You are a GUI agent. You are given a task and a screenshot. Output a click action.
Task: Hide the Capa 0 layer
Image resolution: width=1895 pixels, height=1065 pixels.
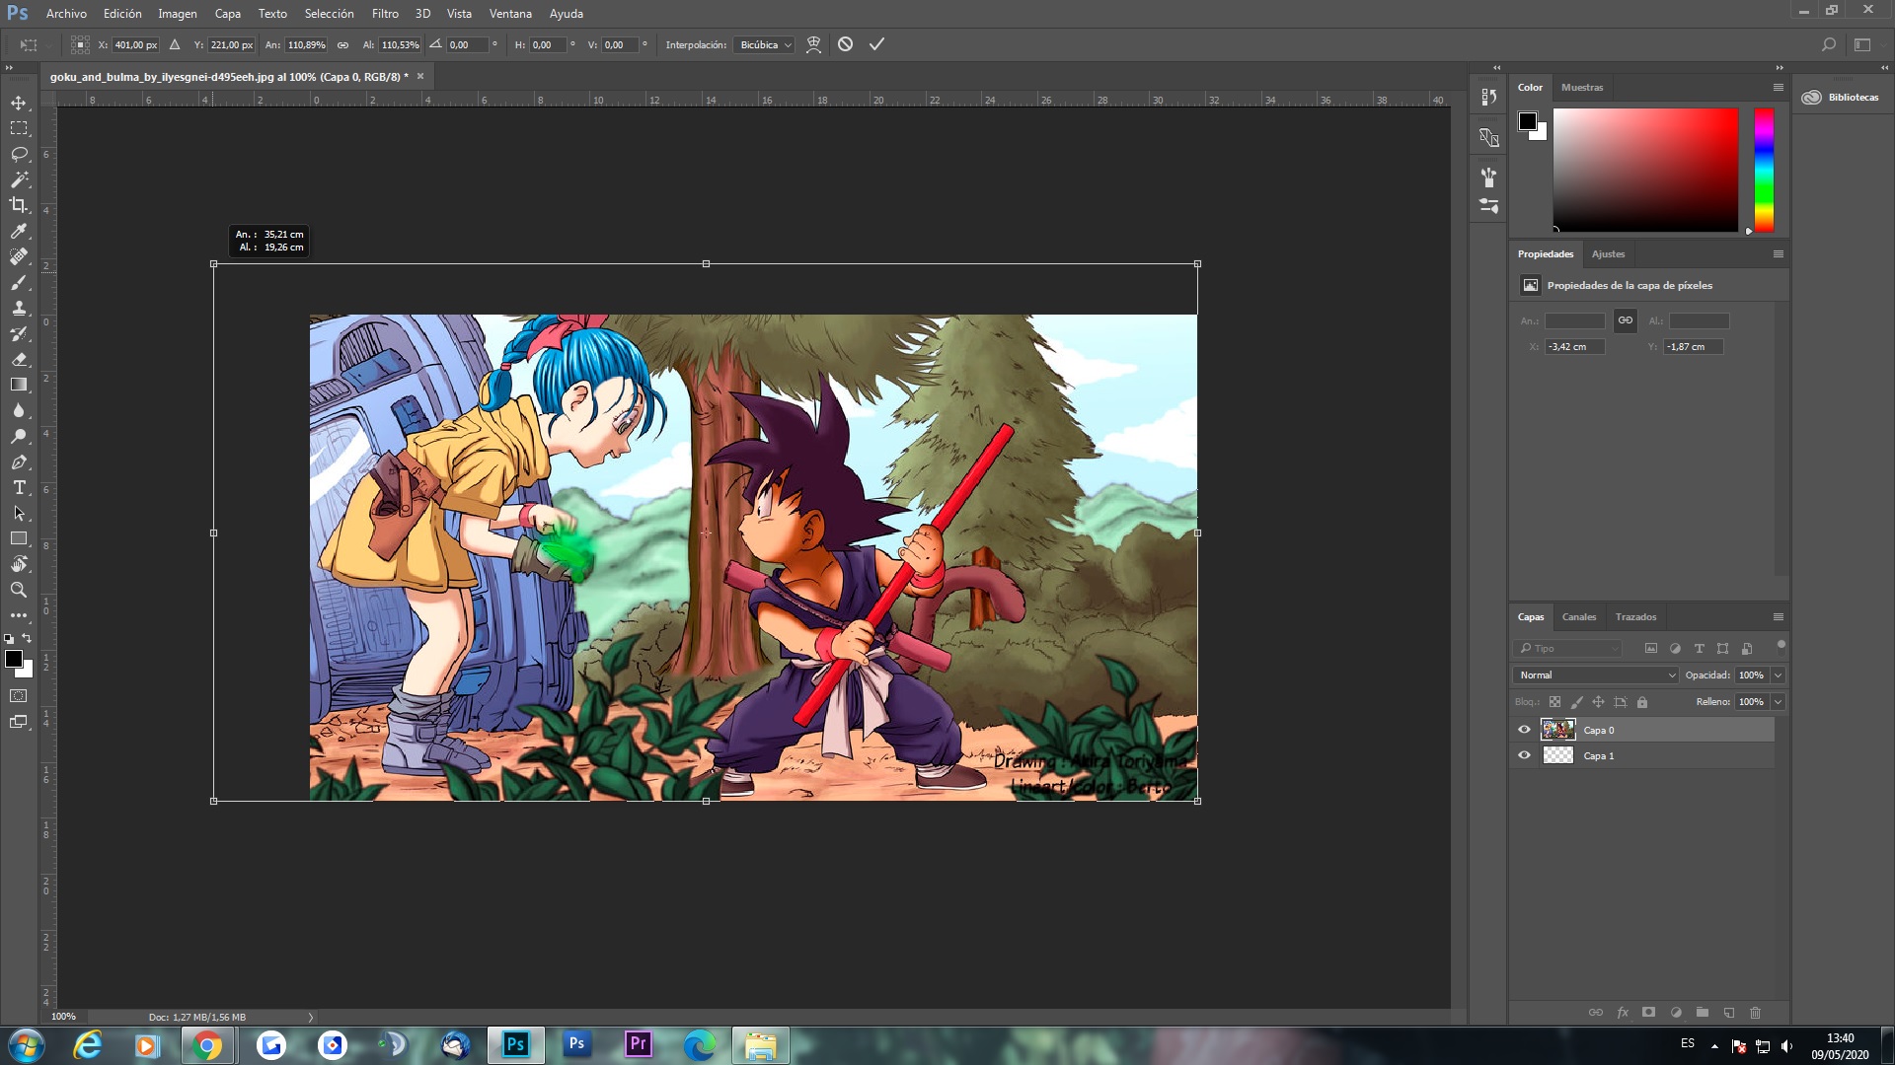click(1524, 730)
